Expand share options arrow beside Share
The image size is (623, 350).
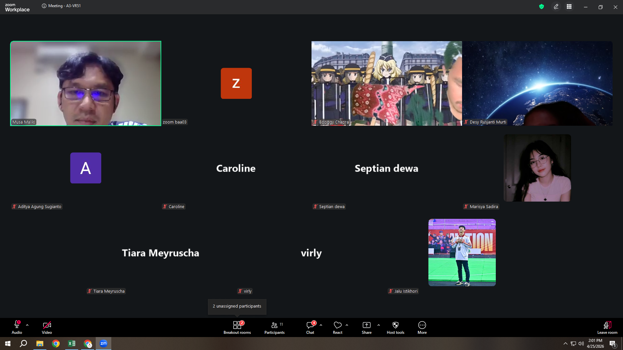click(379, 325)
